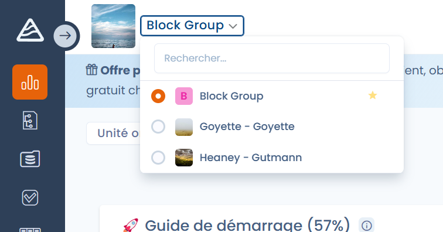
Task: Select the Heaney - Gutmann radio button
Action: (x=158, y=158)
